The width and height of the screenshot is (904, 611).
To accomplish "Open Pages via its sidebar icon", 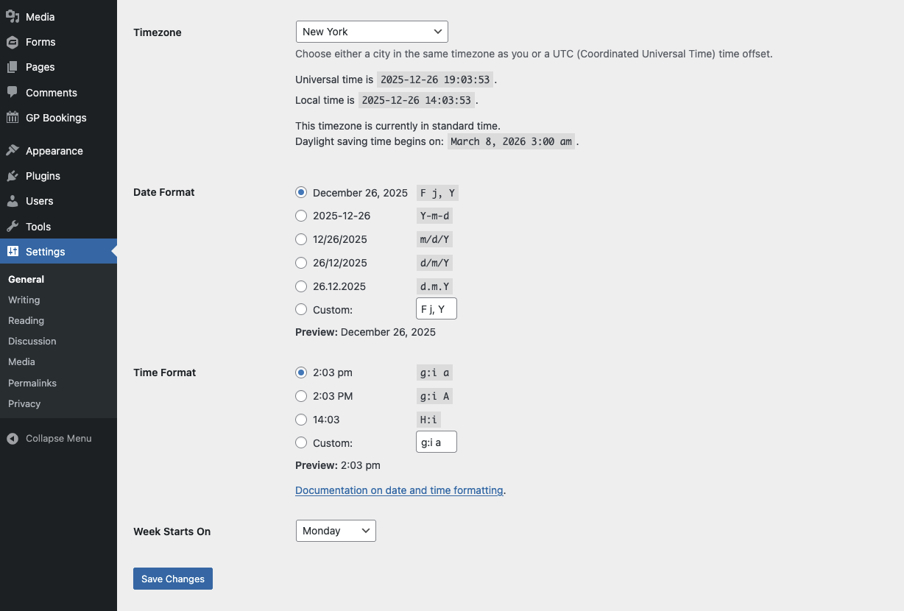I will [x=13, y=67].
